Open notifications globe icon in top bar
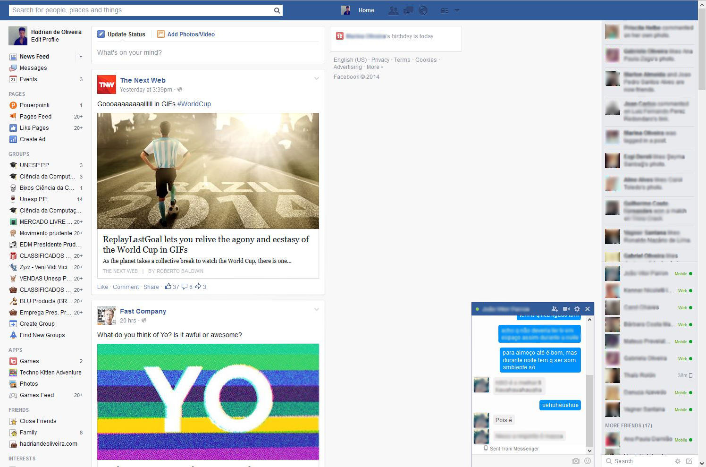Viewport: 706px width, 467px height. pyautogui.click(x=423, y=10)
